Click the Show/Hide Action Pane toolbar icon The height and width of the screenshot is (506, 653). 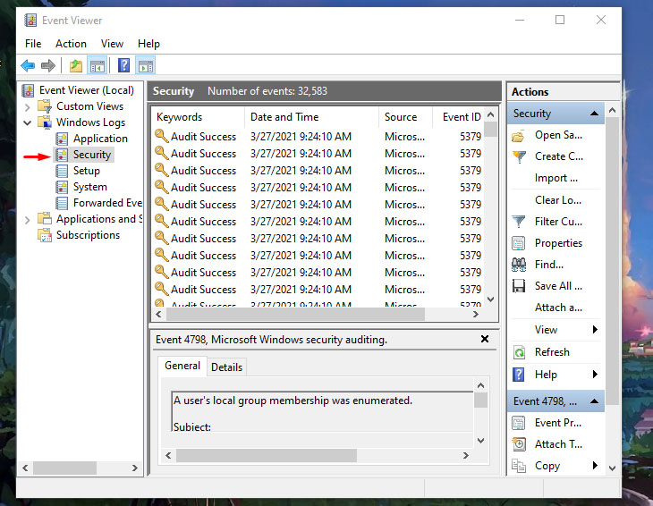[146, 65]
